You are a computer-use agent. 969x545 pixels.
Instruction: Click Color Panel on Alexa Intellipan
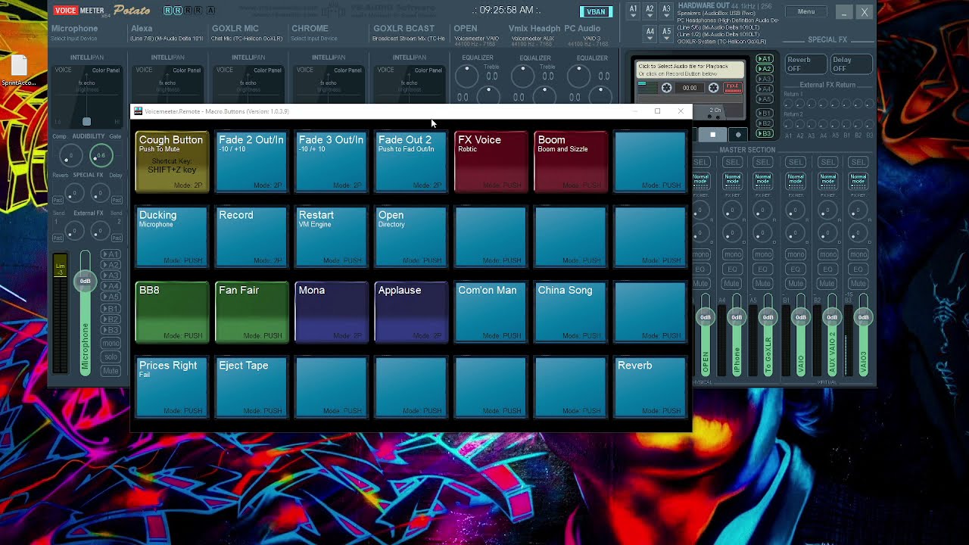click(x=186, y=70)
